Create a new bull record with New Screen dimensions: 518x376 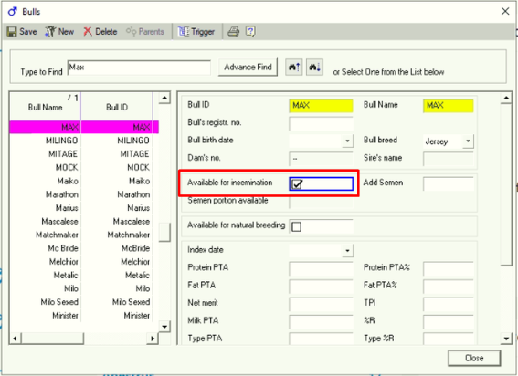point(59,32)
